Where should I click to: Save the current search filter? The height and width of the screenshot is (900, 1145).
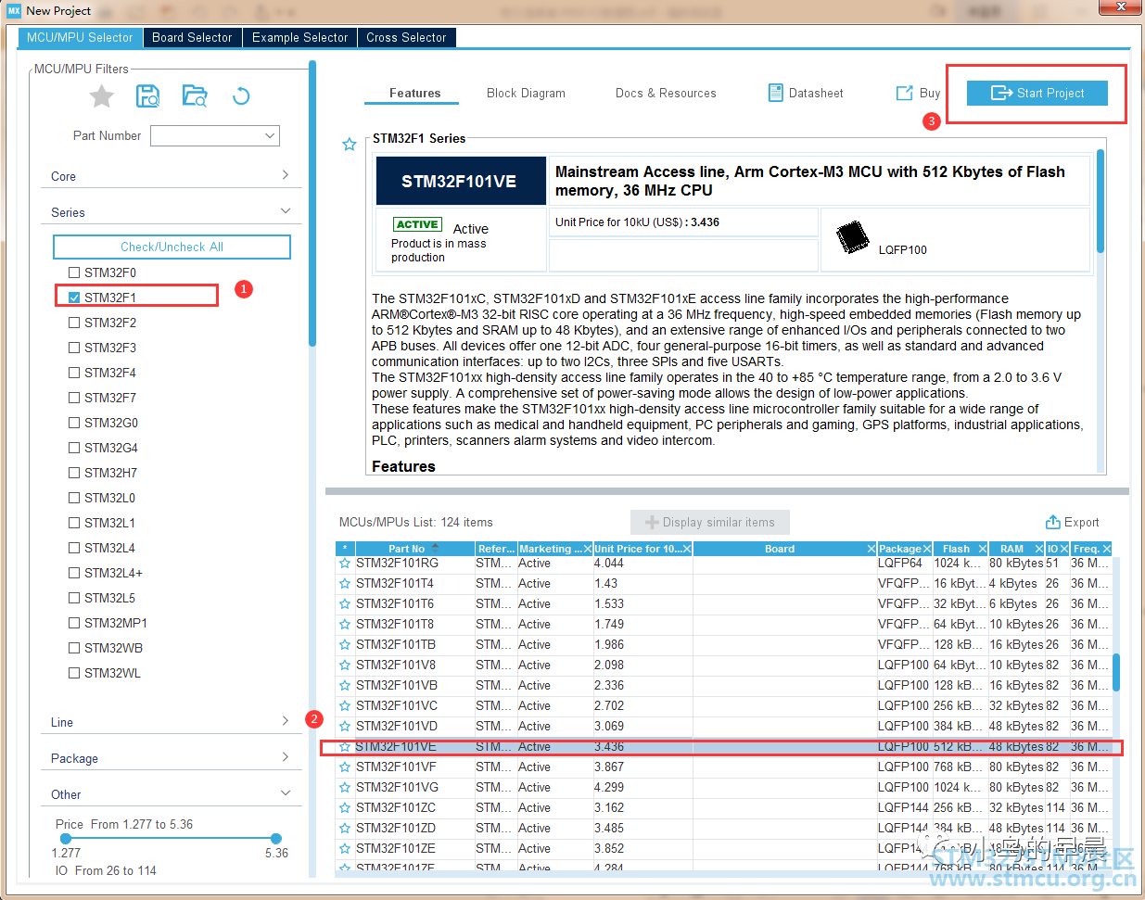pyautogui.click(x=148, y=95)
